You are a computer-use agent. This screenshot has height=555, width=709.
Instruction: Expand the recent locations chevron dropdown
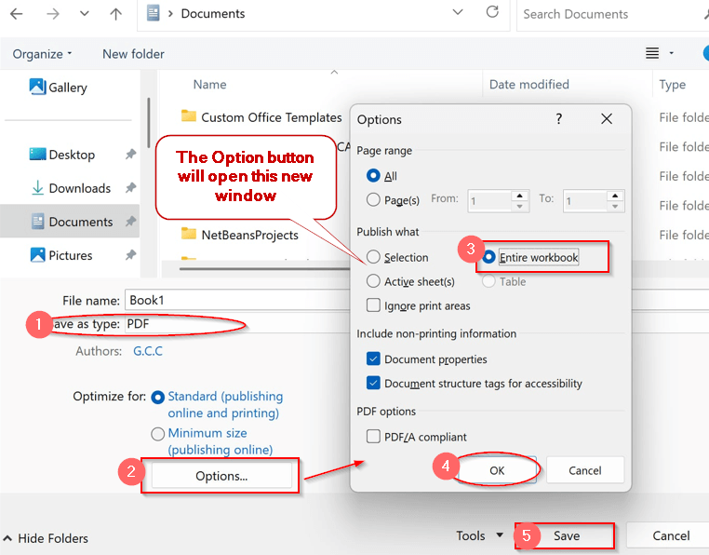pos(85,14)
